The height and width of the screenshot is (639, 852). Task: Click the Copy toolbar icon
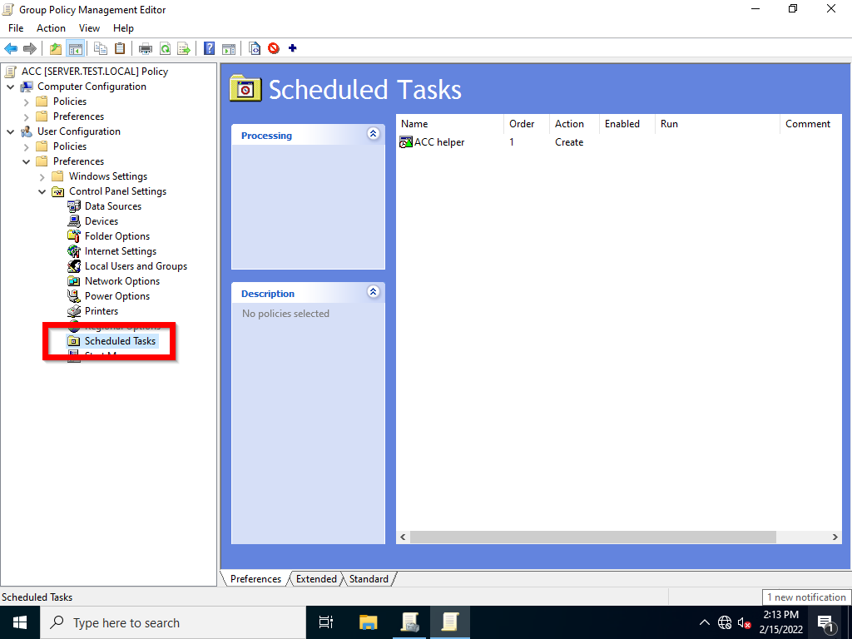pos(101,48)
